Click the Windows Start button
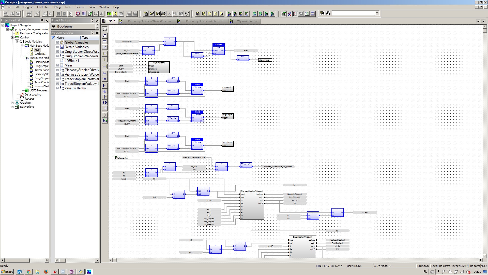 [x=7, y=272]
